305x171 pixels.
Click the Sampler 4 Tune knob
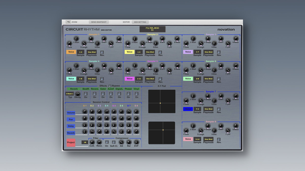tap(69, 70)
